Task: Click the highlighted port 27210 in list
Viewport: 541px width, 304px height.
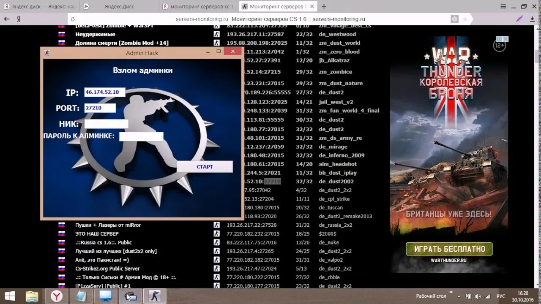Action: [x=272, y=182]
